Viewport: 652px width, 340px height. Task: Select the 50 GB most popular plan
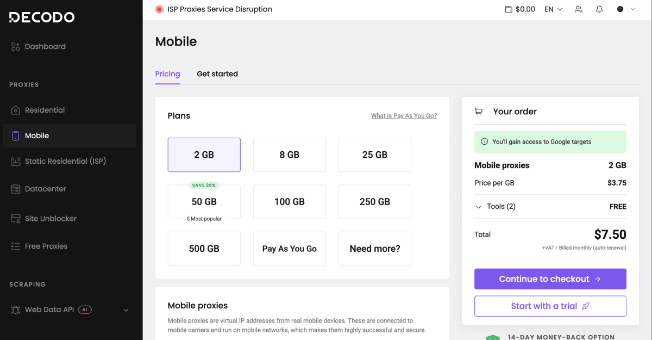coord(204,202)
